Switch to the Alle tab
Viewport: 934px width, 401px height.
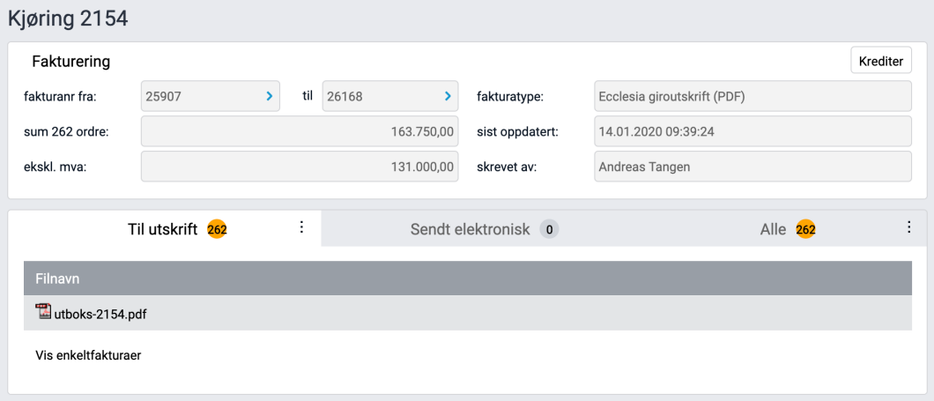point(773,229)
